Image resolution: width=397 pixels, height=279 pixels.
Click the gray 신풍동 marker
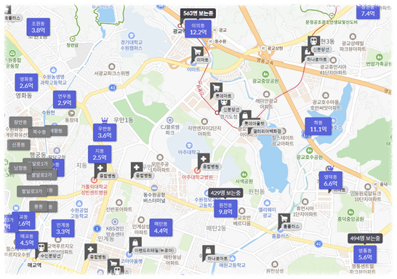tap(18, 145)
